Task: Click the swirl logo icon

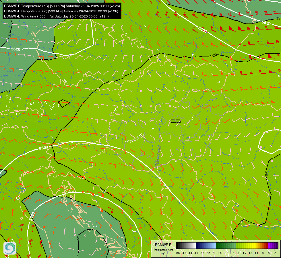Action: (x=10, y=248)
